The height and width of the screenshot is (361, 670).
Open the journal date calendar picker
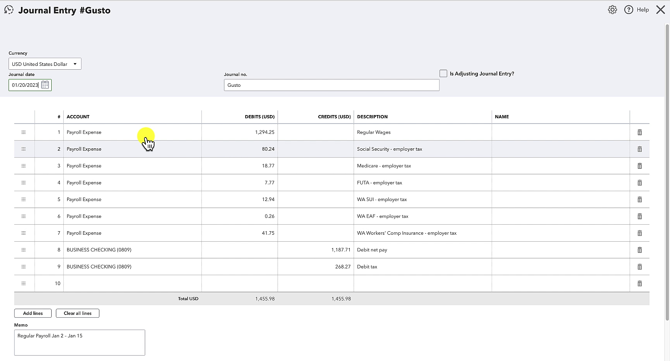click(x=45, y=85)
